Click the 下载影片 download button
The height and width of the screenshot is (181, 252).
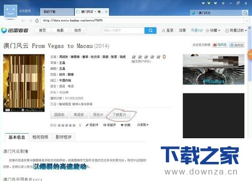(119, 115)
